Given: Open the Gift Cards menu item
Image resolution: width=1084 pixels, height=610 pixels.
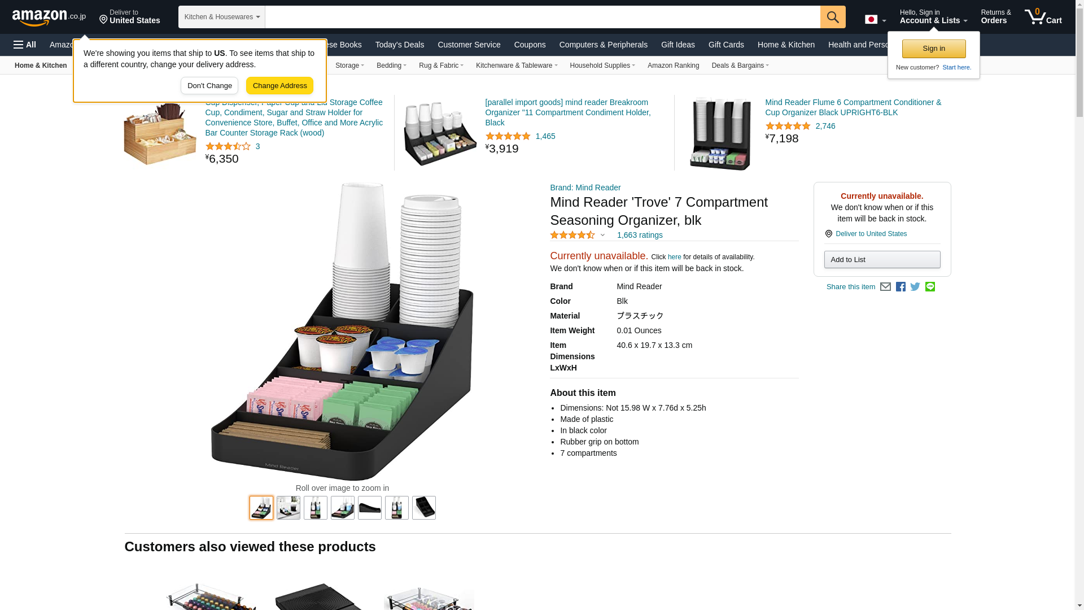Looking at the screenshot, I should point(726,45).
